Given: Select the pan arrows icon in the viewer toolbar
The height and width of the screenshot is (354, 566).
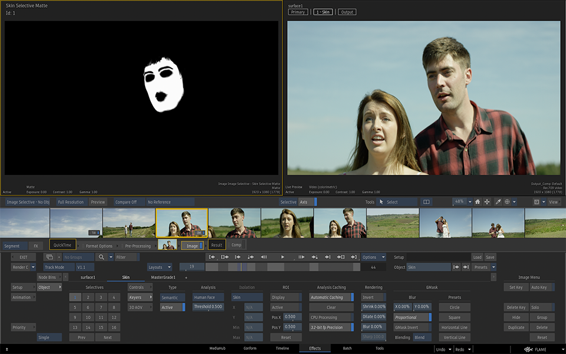Looking at the screenshot, I should pyautogui.click(x=487, y=202).
